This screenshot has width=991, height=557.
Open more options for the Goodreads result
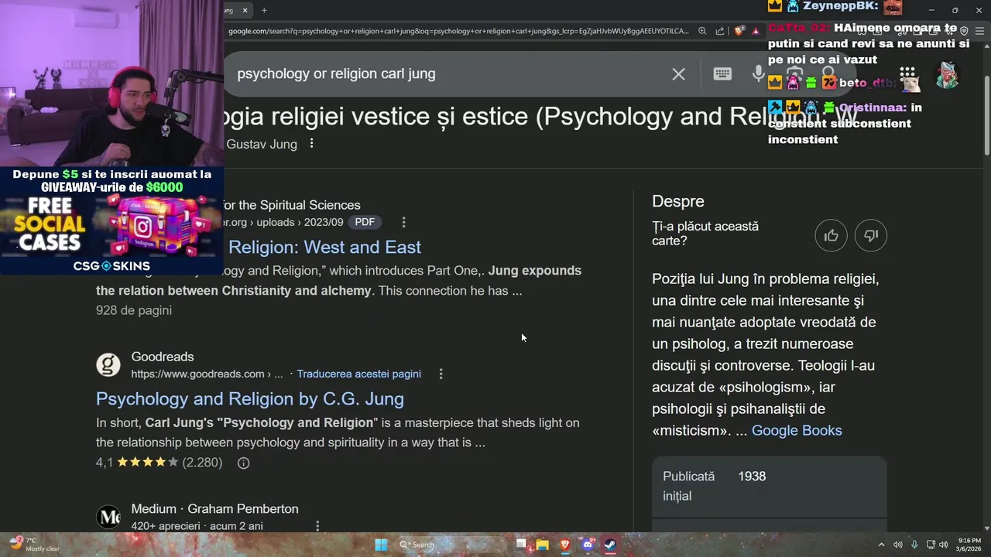(441, 374)
